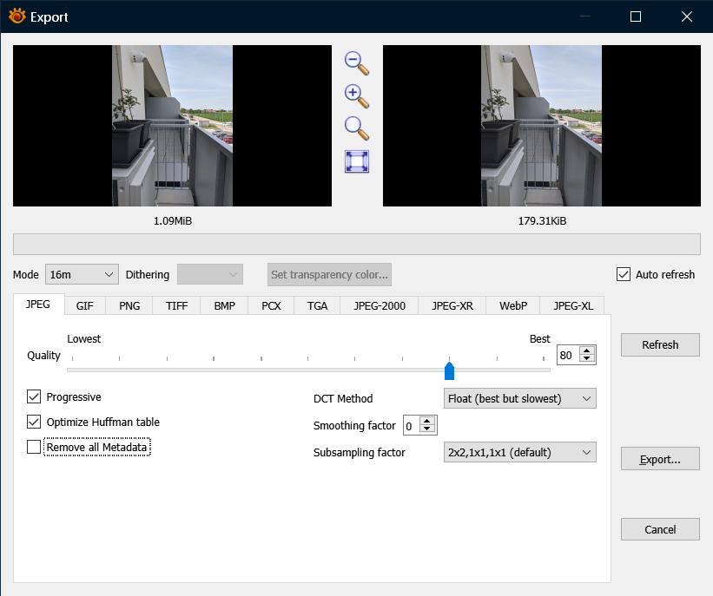The image size is (713, 596).
Task: Increase the Quality value with up arrow
Action: pyautogui.click(x=588, y=350)
